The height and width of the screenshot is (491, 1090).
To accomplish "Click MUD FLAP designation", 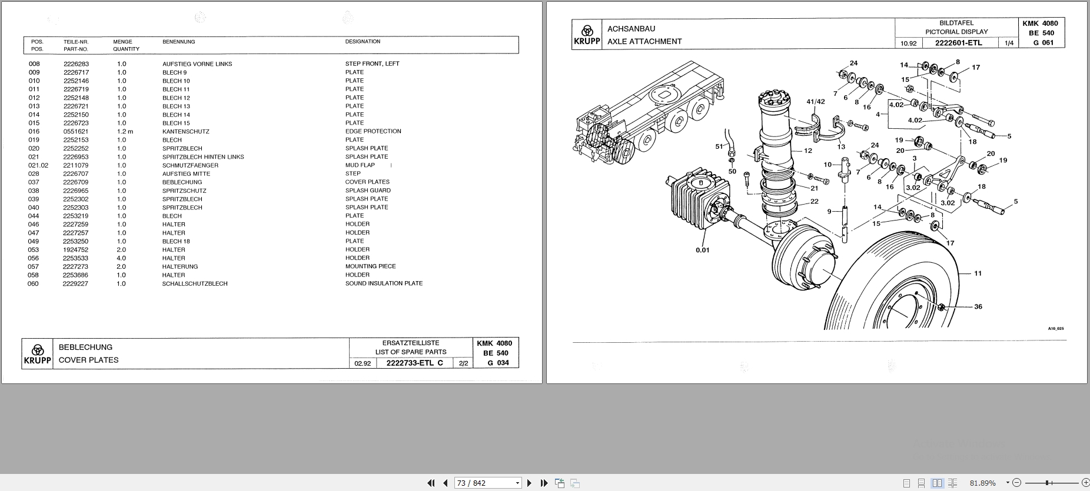I will tap(360, 165).
